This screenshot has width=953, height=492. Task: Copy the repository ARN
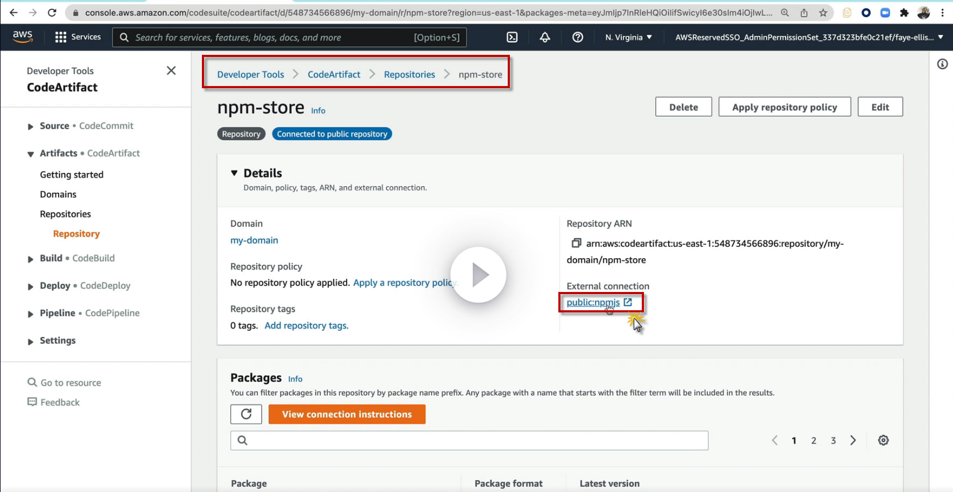click(x=576, y=244)
